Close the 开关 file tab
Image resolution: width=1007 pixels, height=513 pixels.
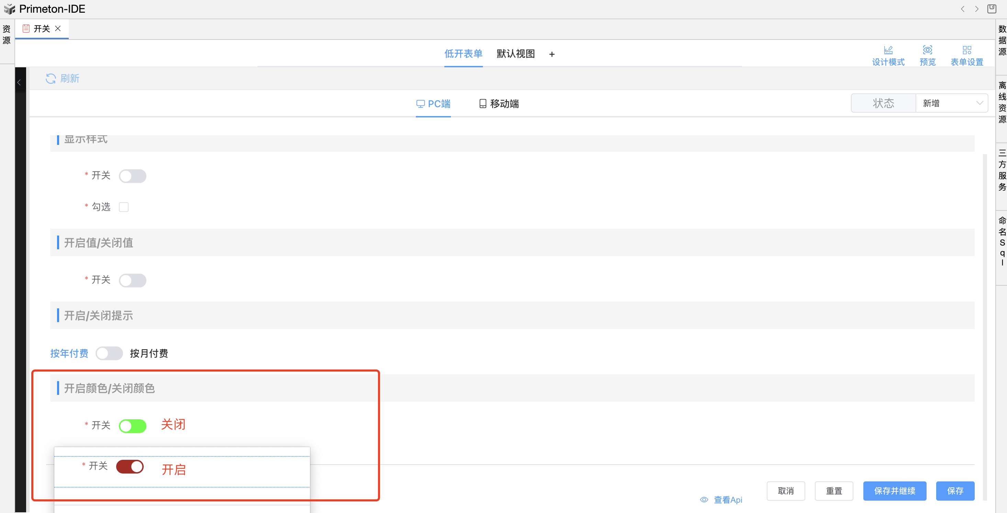tap(58, 28)
